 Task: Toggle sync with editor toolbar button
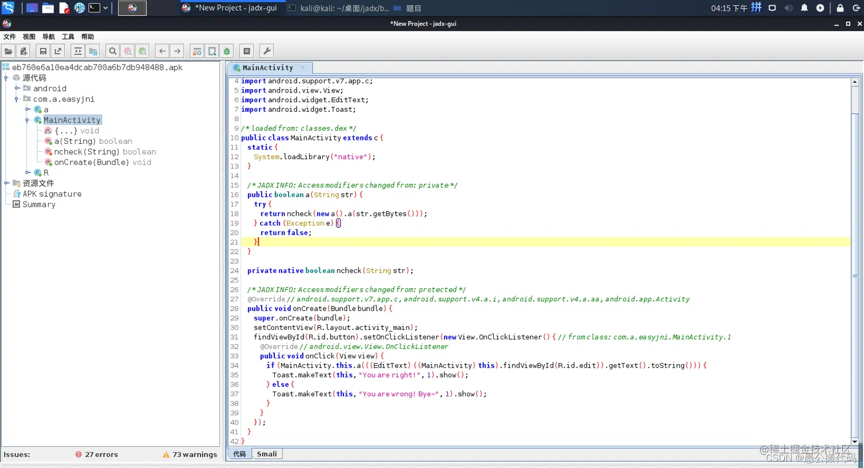click(78, 51)
